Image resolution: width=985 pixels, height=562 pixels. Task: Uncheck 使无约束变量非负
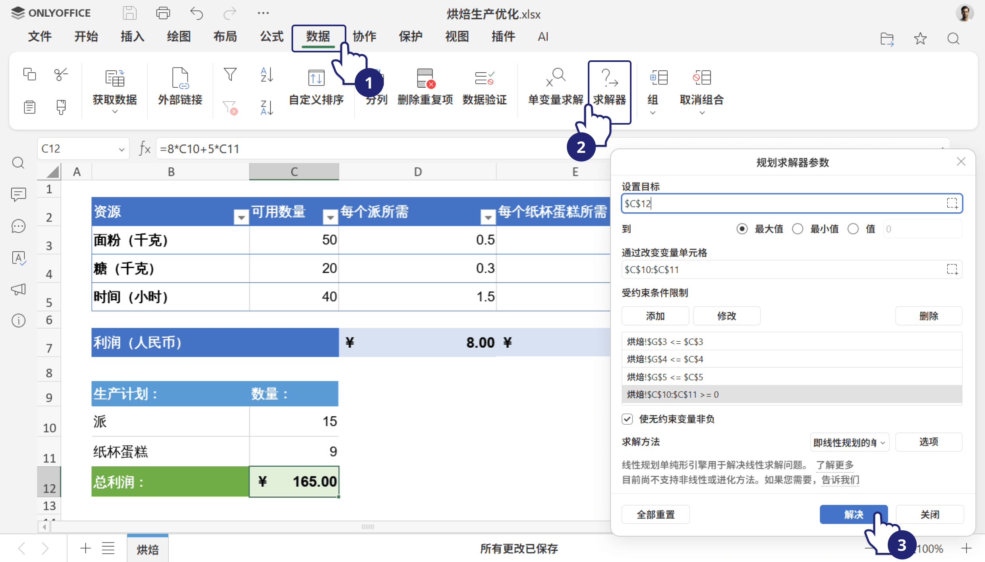click(x=627, y=419)
